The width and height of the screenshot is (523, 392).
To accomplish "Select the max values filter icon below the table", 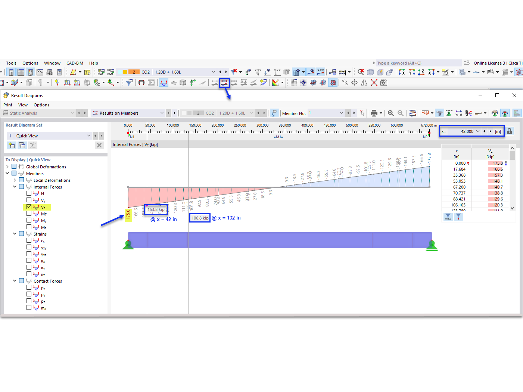I will tap(448, 217).
